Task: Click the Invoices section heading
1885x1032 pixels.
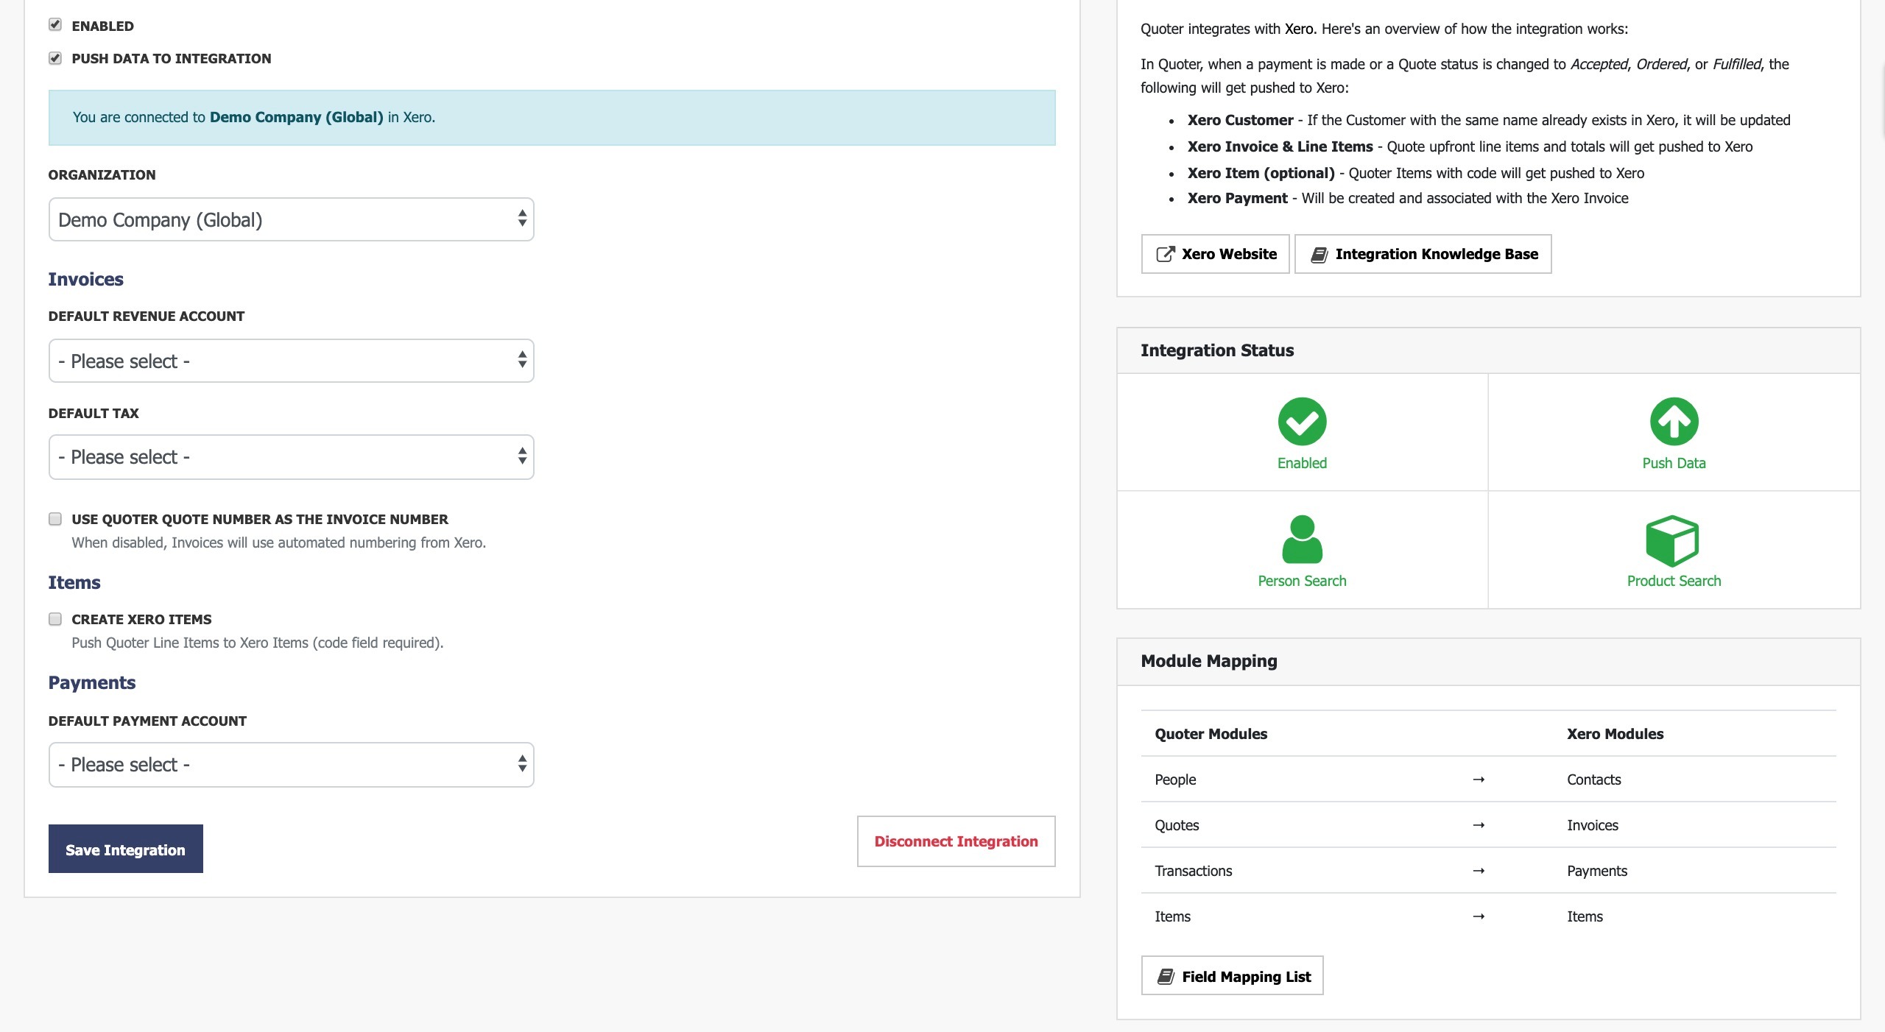Action: coord(85,279)
